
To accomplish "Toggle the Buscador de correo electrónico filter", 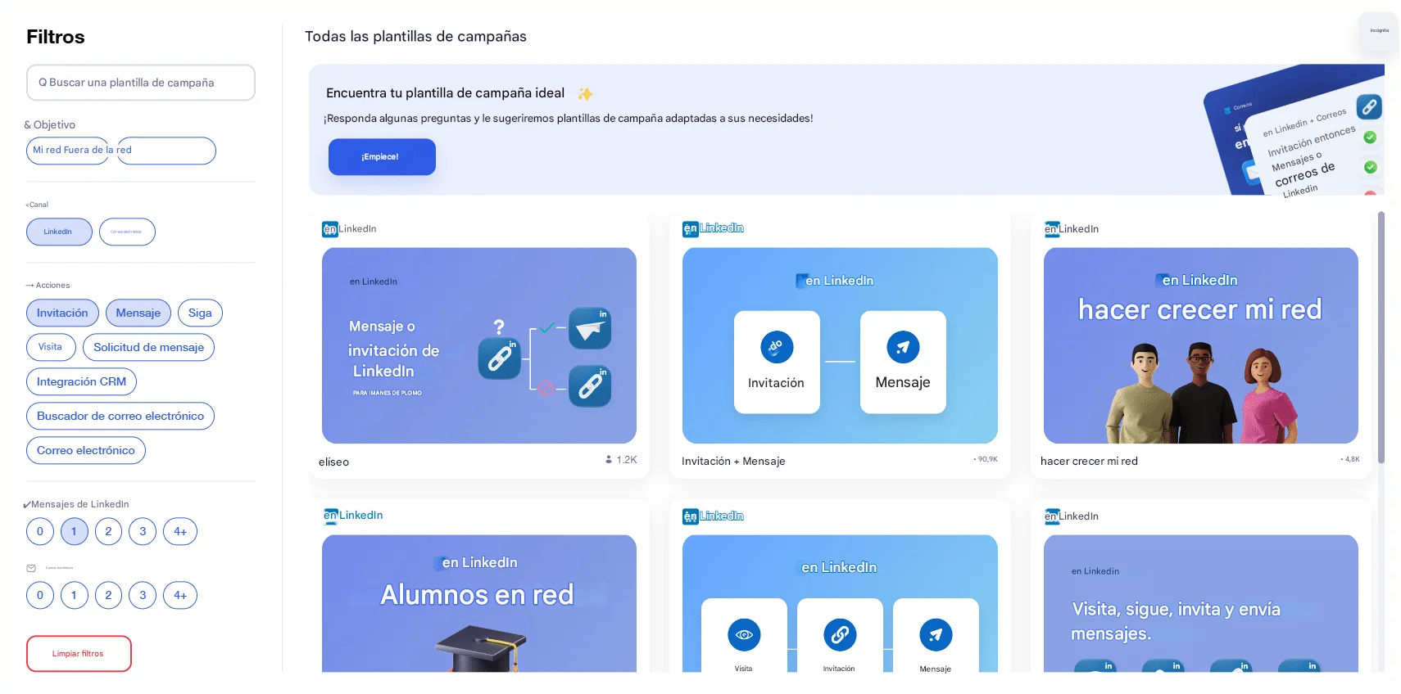I will click(x=120, y=416).
